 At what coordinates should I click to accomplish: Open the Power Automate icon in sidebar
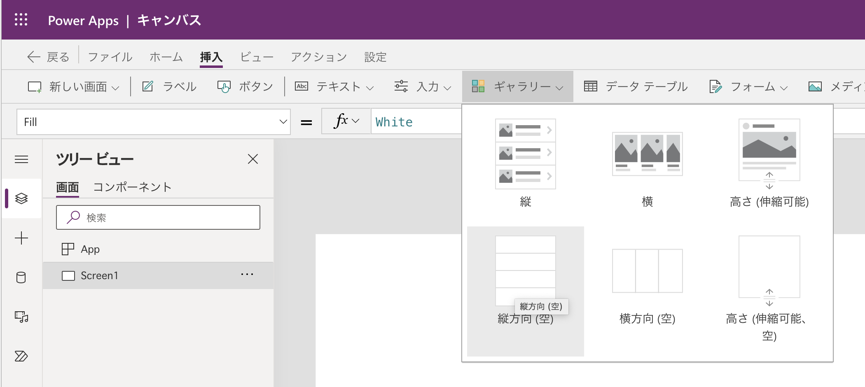click(x=21, y=356)
